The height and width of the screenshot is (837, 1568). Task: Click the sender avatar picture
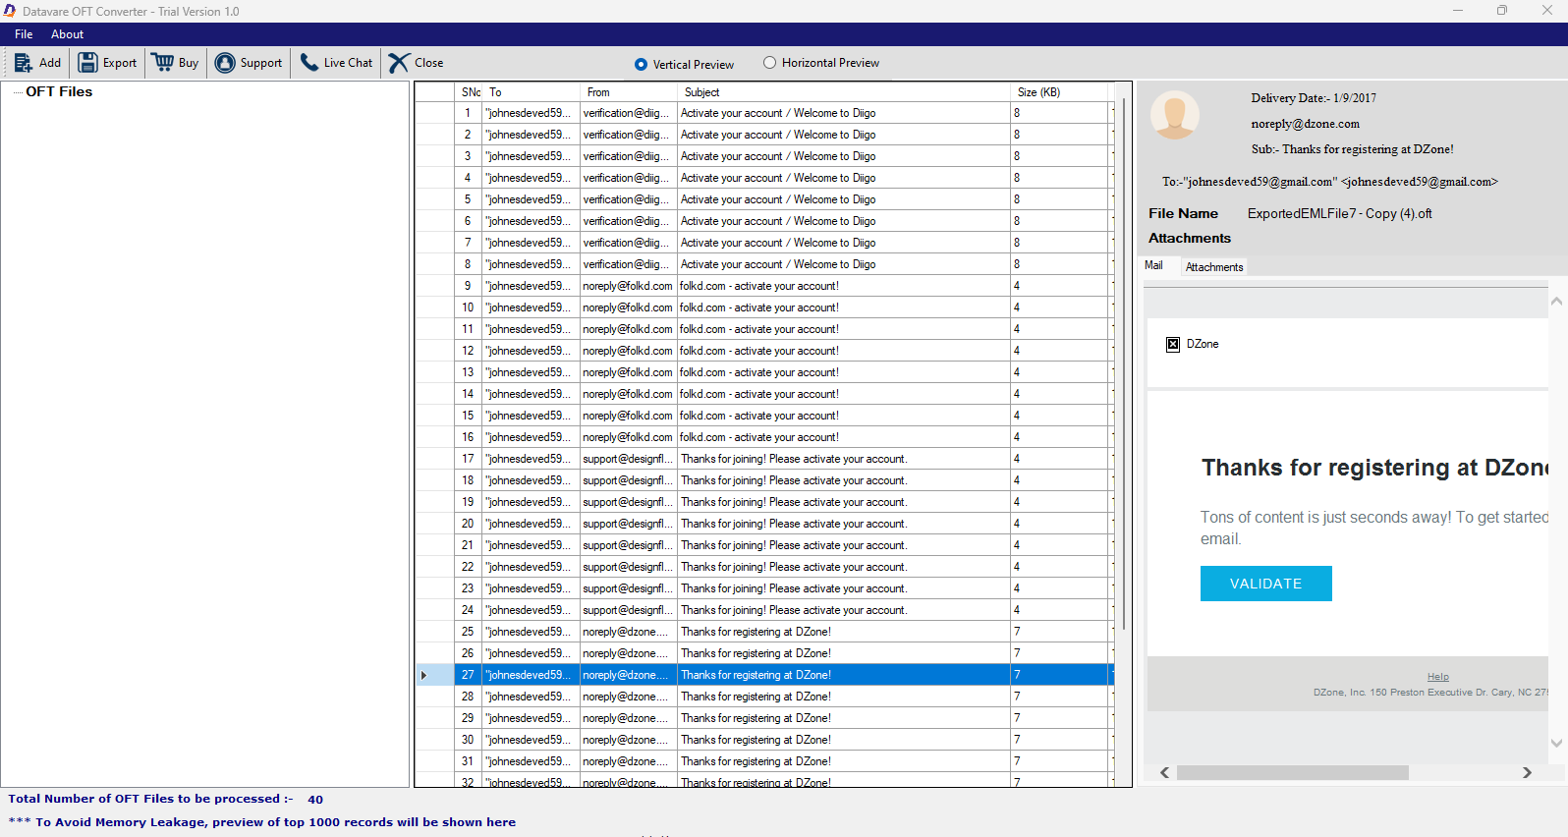point(1174,116)
